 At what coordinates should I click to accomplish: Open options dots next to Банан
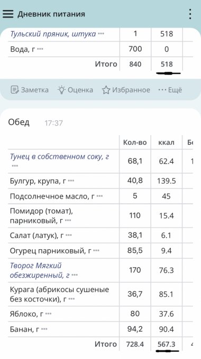[x=44, y=329]
